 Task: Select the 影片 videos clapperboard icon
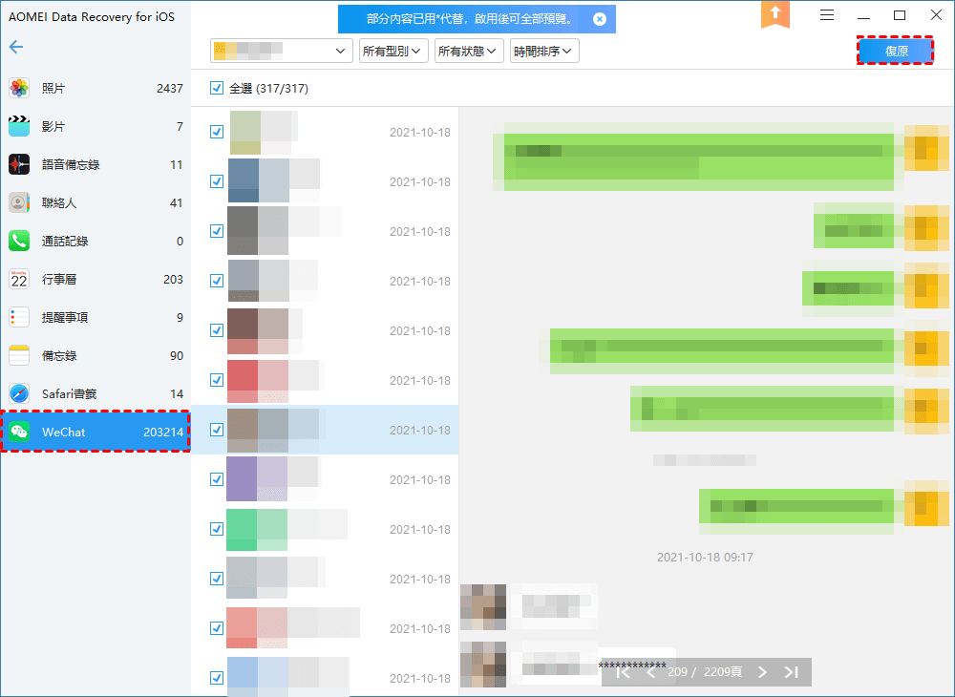pos(19,126)
